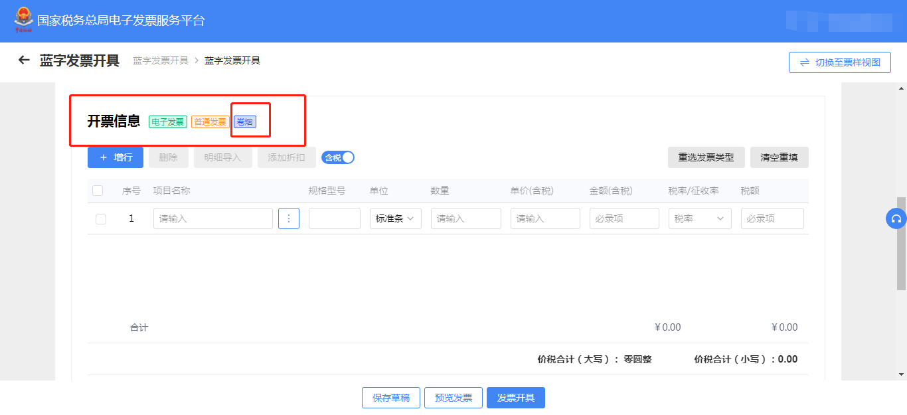The height and width of the screenshot is (415, 907).
Task: Open the headset customer support icon
Action: pos(896,218)
